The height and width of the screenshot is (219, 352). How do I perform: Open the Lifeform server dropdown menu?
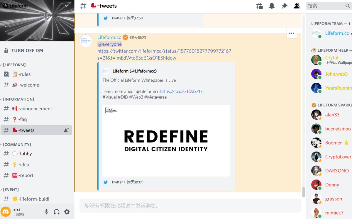click(x=67, y=6)
